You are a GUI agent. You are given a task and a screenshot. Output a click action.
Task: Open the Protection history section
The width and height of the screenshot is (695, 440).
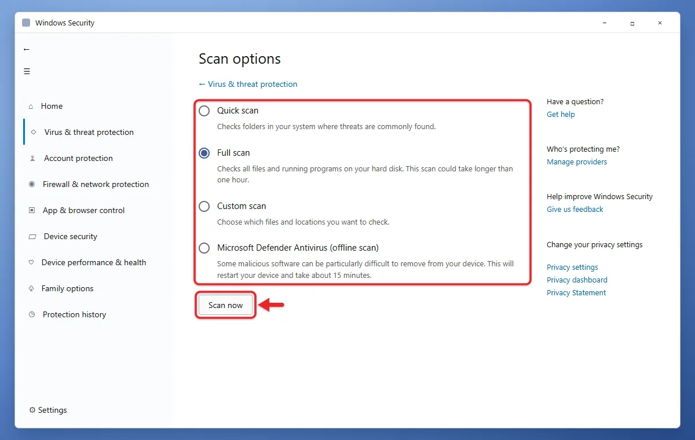[x=74, y=314]
